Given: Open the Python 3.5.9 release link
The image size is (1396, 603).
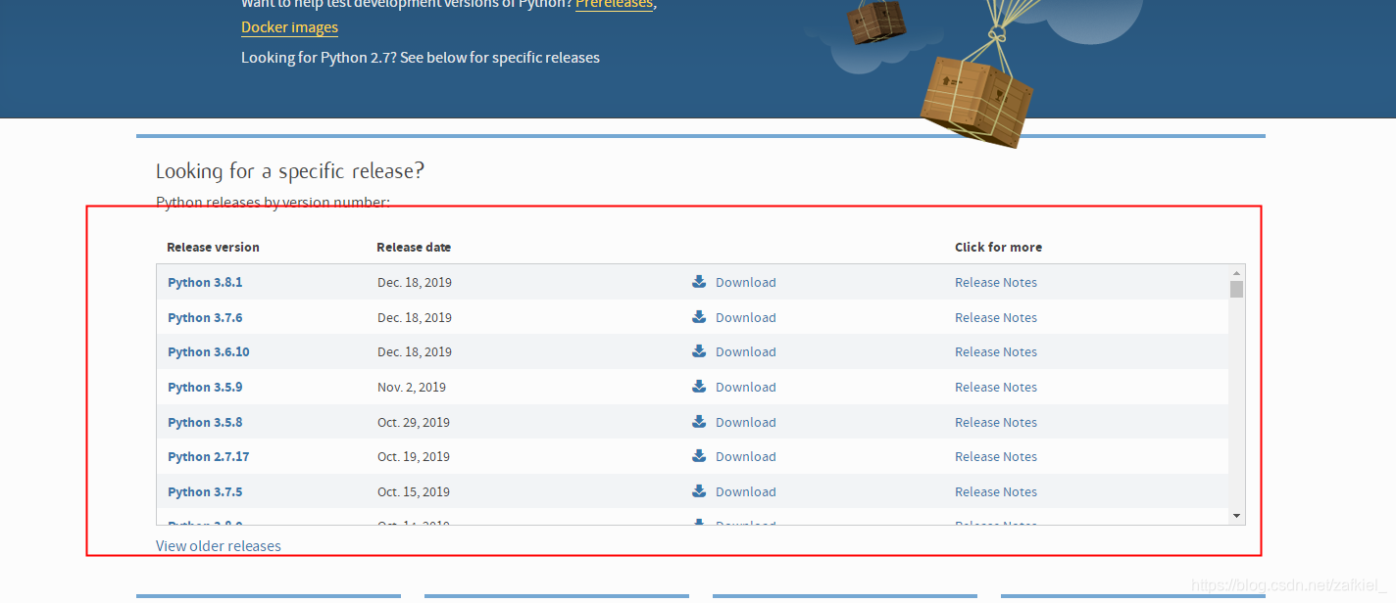Looking at the screenshot, I should [x=205, y=387].
